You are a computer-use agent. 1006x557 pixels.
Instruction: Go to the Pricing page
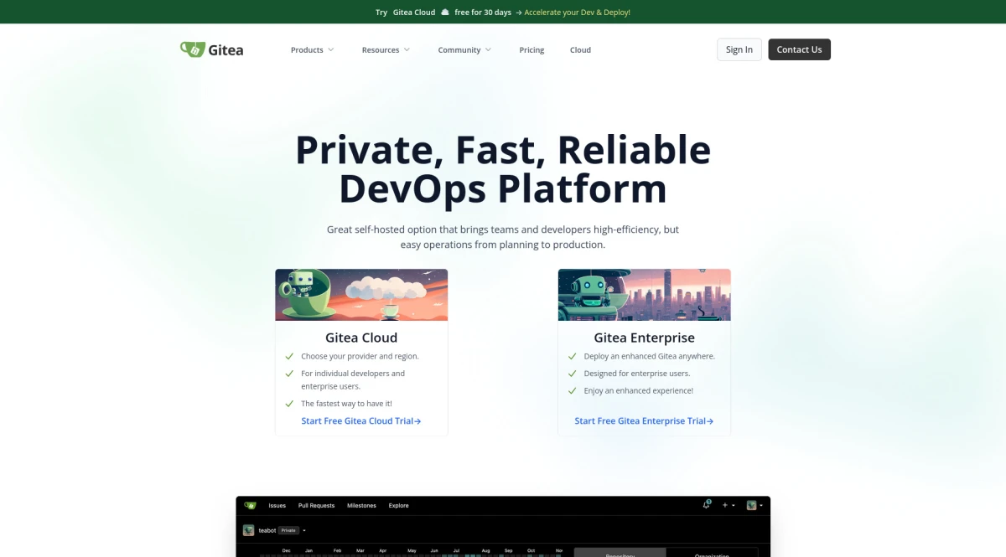tap(532, 50)
